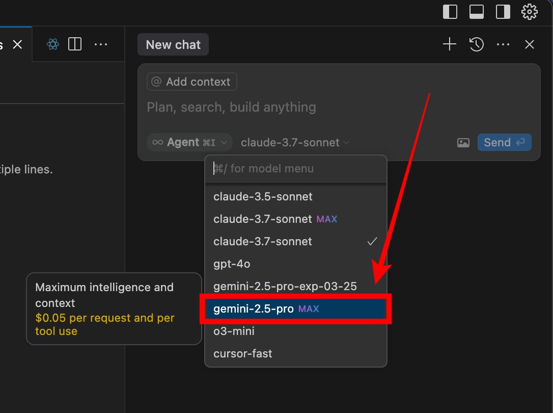Choose gpt-4o from the model list
The width and height of the screenshot is (553, 413).
click(x=295, y=264)
